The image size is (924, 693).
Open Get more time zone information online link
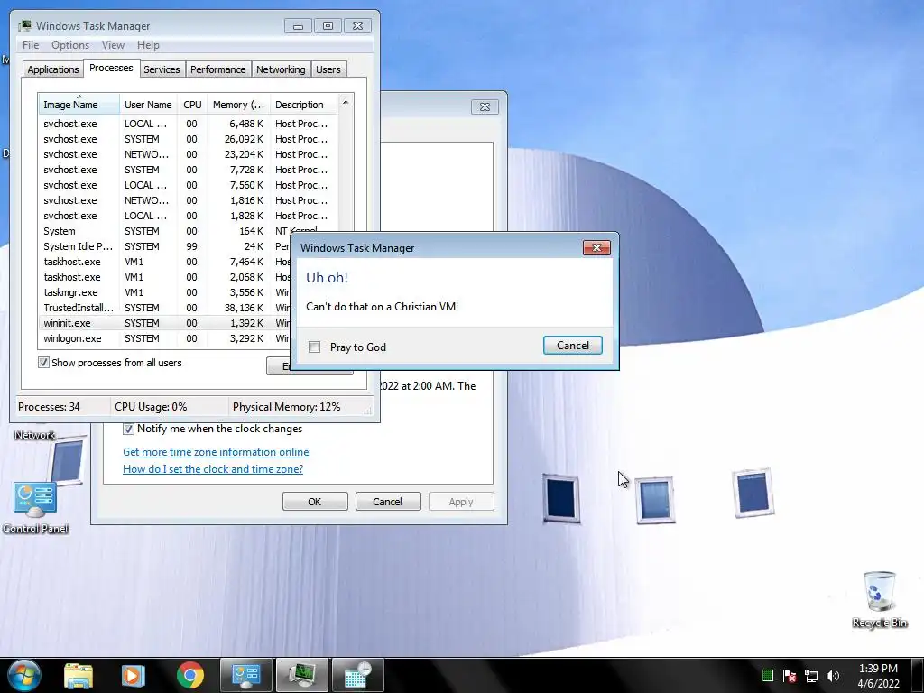point(216,452)
